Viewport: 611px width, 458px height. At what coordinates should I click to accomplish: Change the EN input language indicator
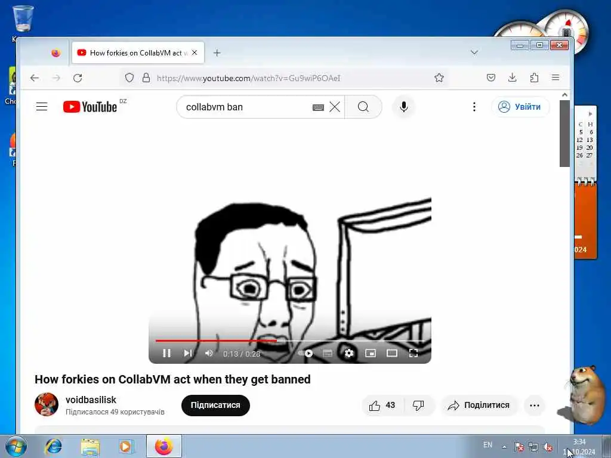(x=487, y=445)
